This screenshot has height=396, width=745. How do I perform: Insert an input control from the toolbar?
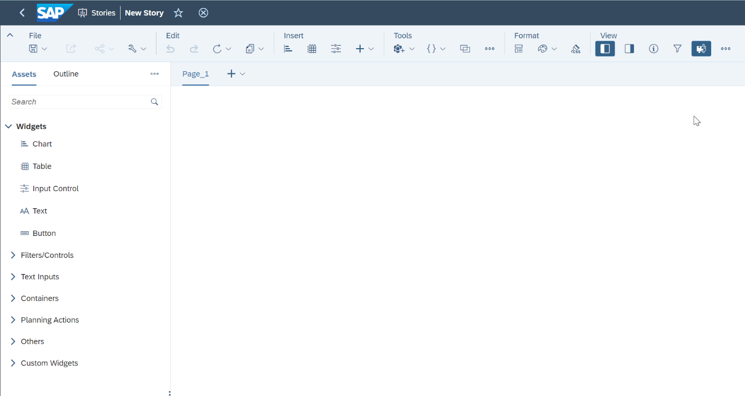click(336, 49)
